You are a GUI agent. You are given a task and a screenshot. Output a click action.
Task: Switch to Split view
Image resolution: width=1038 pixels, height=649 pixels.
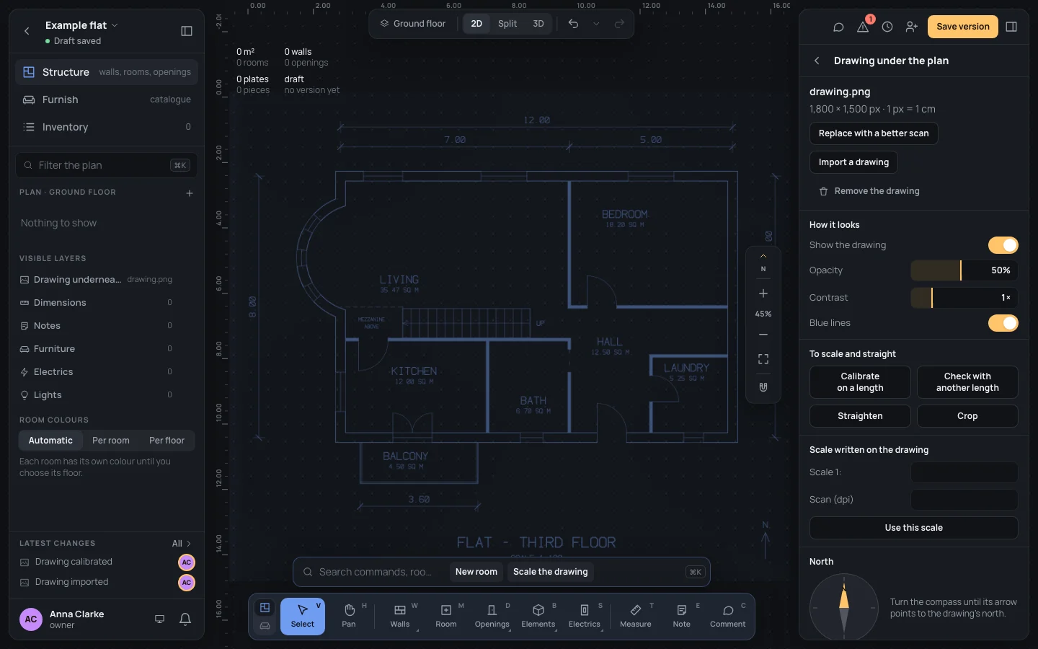pyautogui.click(x=507, y=24)
